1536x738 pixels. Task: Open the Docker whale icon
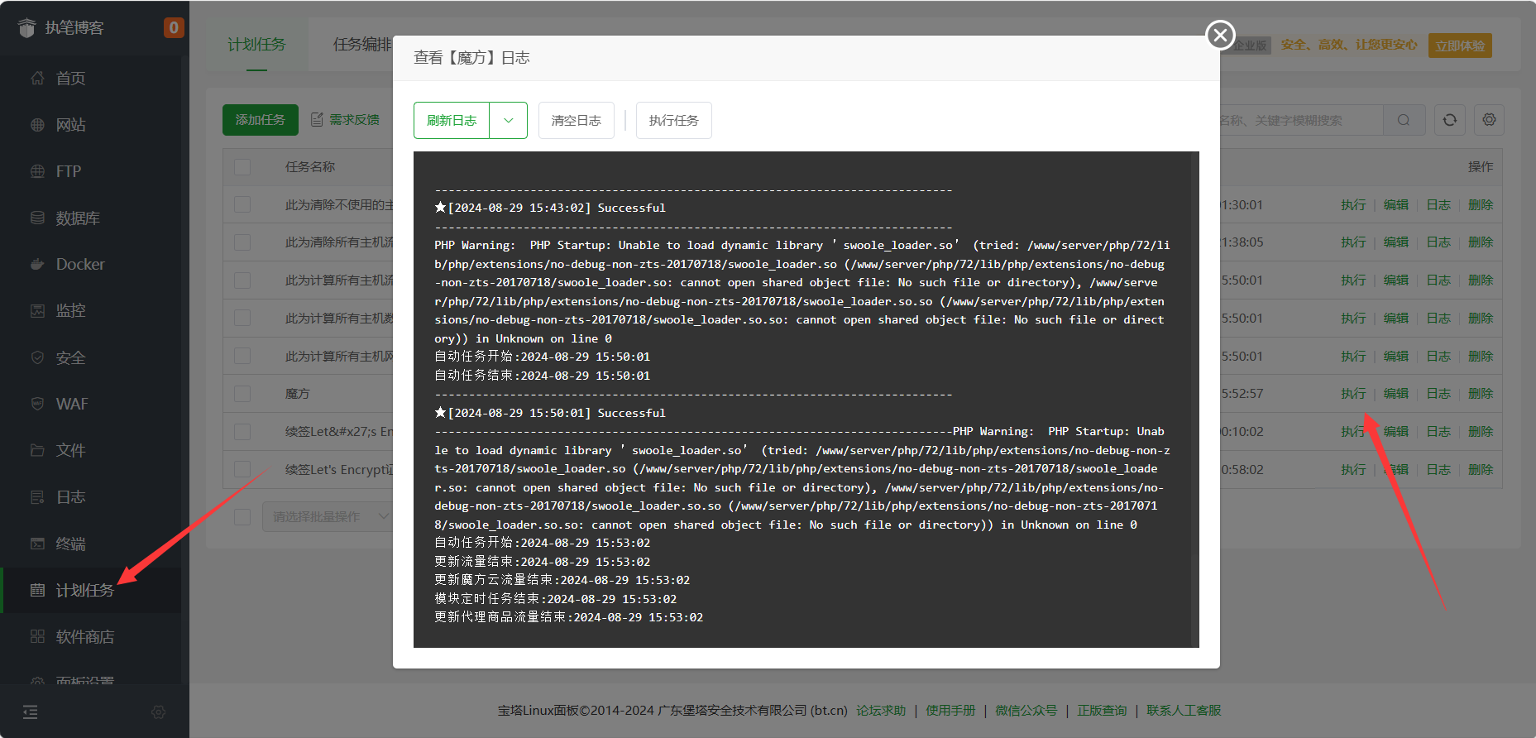tap(37, 265)
